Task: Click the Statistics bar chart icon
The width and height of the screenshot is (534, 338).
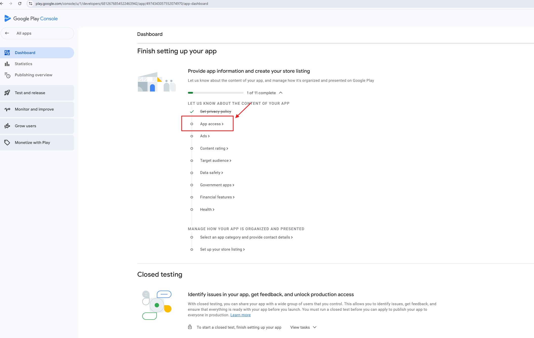Action: (x=7, y=64)
